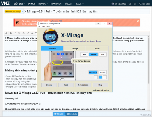
Task: Click the editor vertical scrollbar
Action: point(148,61)
